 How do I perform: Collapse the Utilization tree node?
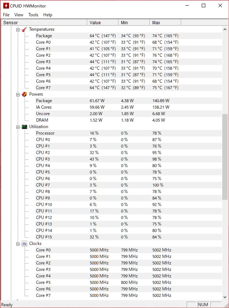point(18,127)
